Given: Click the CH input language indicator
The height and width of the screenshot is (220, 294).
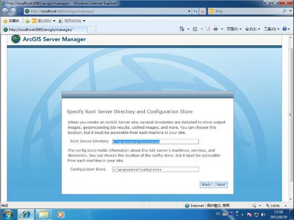Looking at the screenshot, I should (218, 214).
